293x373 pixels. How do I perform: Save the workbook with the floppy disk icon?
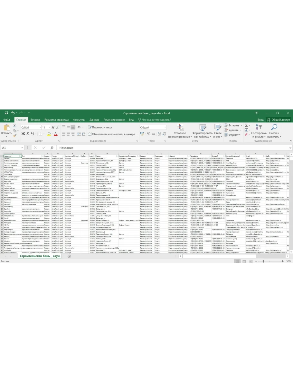point(6,113)
